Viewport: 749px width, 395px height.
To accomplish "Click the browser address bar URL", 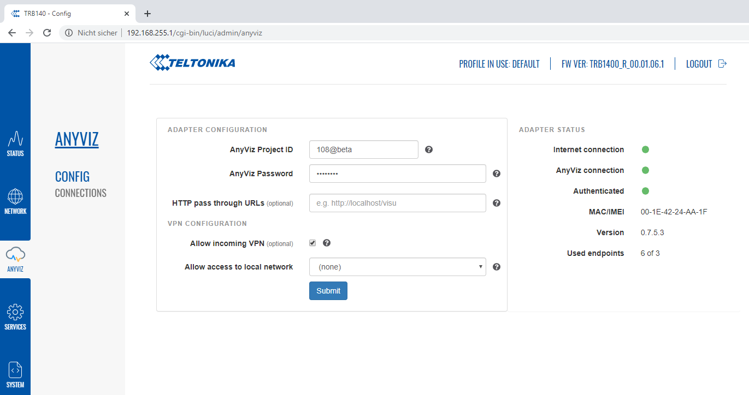I will pyautogui.click(x=194, y=33).
